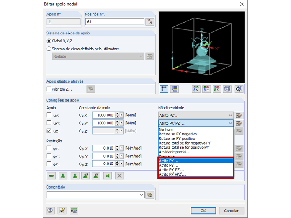Click the zoom reset icon below the preview
291x218 pixels.
click(239, 89)
